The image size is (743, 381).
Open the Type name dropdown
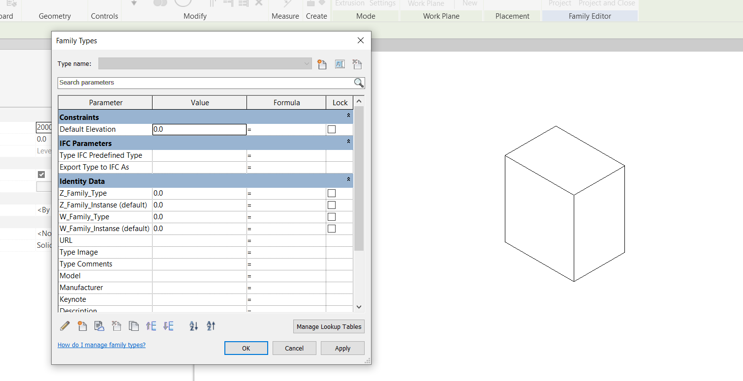307,64
